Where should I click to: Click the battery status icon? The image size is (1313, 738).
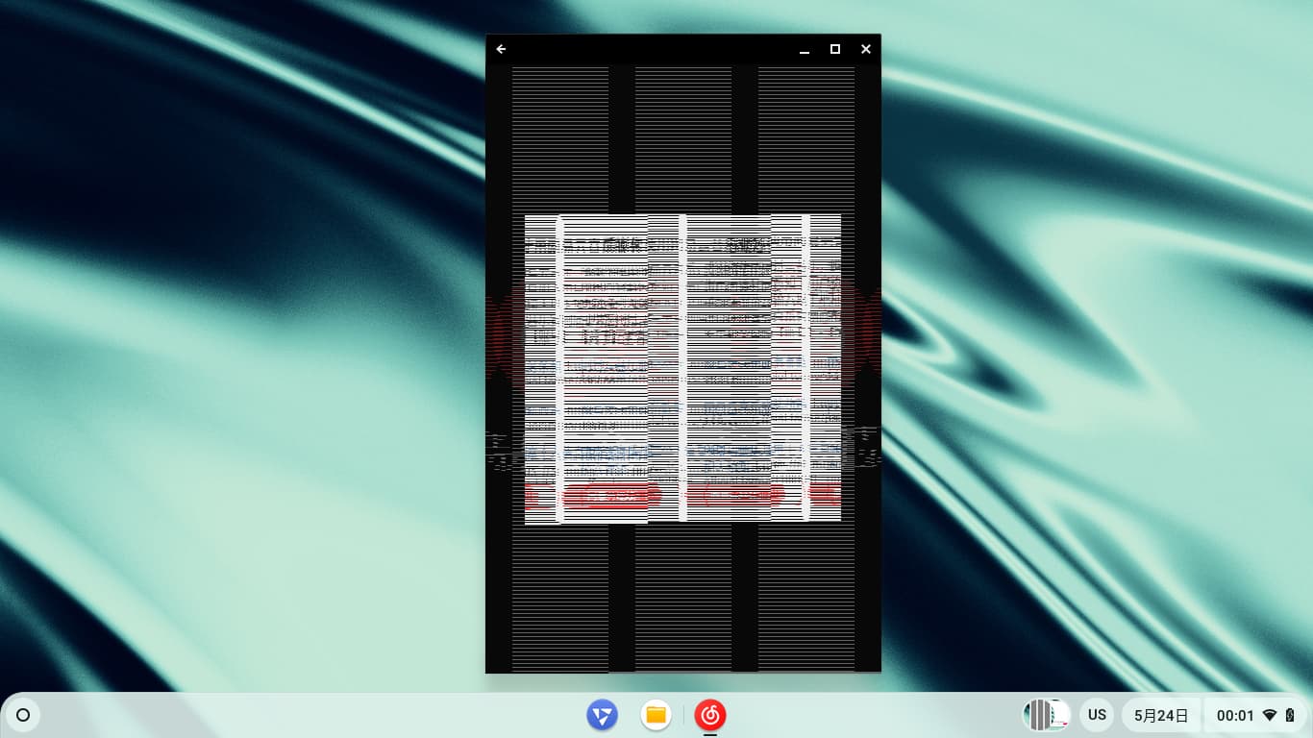coord(1290,715)
